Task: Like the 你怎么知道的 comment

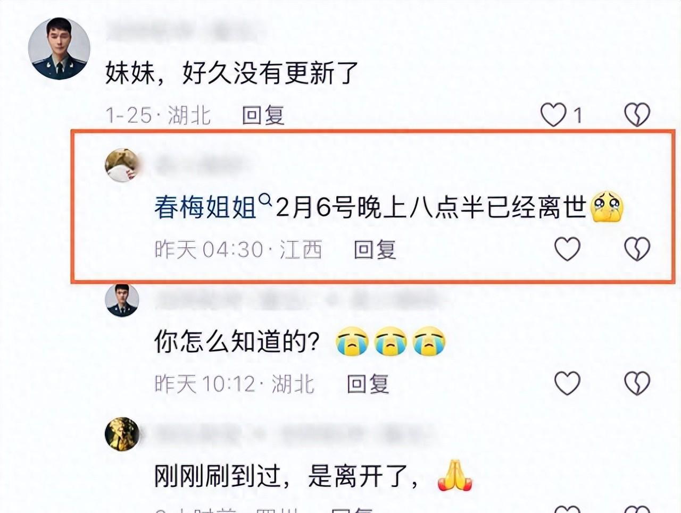Action: pos(567,383)
